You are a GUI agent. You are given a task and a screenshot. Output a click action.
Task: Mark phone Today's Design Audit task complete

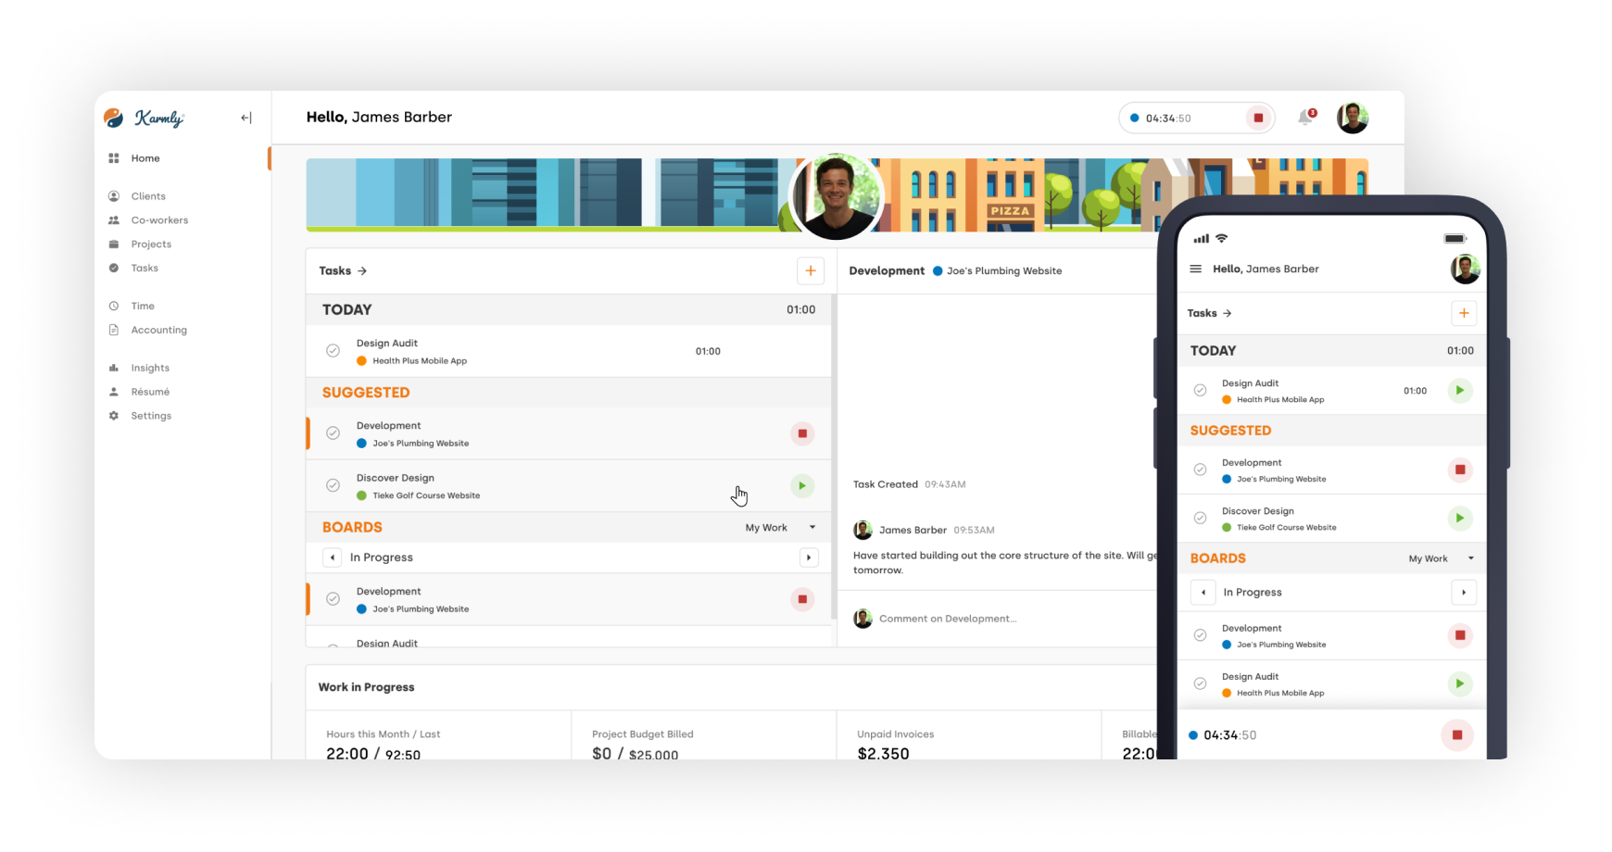1200,391
